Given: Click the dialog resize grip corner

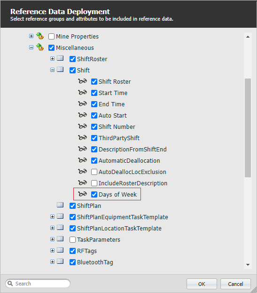Looking at the screenshot, I should pyautogui.click(x=254, y=290).
